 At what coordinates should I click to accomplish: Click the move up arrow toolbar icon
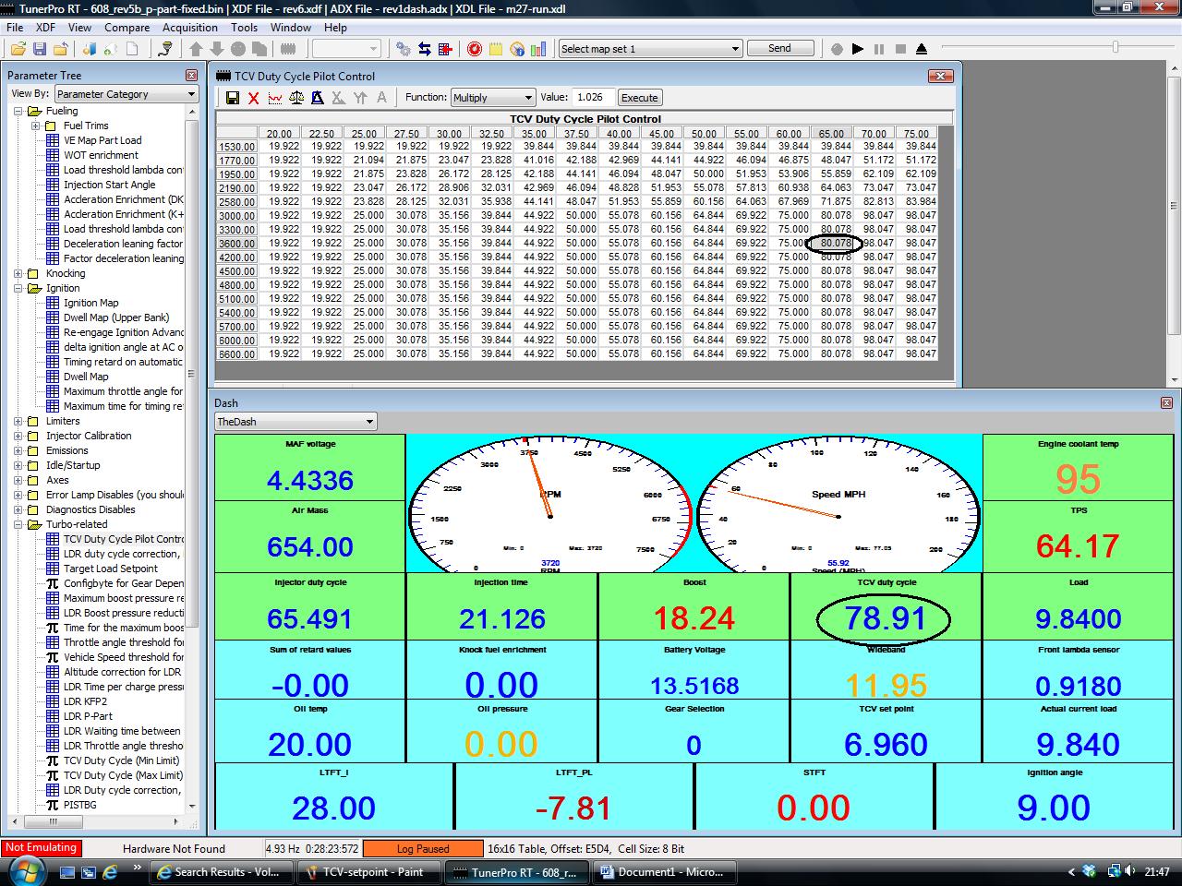pyautogui.click(x=196, y=49)
